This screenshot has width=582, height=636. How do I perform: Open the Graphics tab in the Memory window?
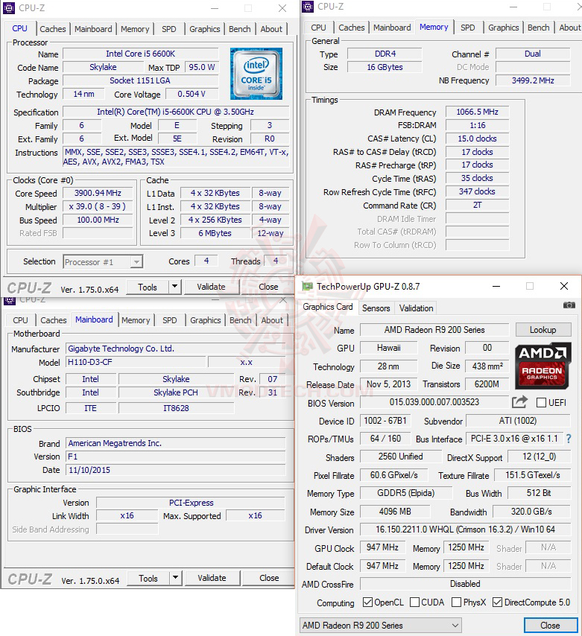(503, 28)
